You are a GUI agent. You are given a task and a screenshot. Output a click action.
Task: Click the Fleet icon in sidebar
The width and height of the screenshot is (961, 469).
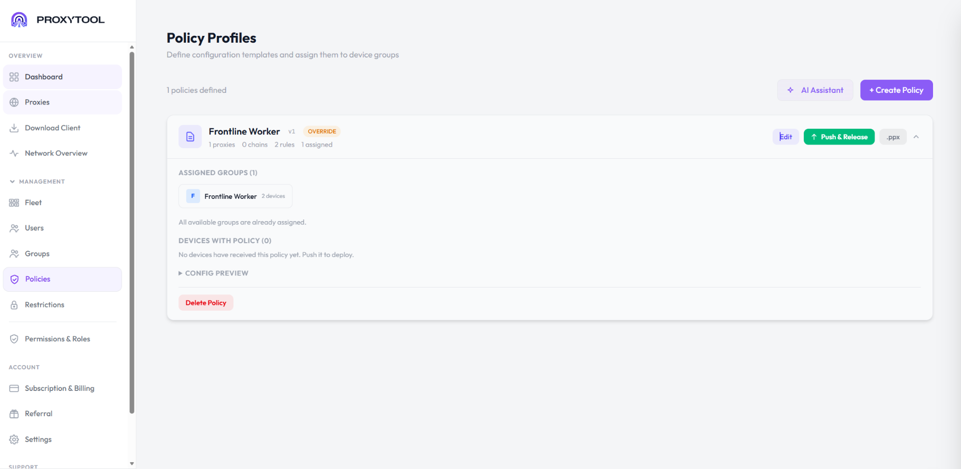pyautogui.click(x=14, y=203)
